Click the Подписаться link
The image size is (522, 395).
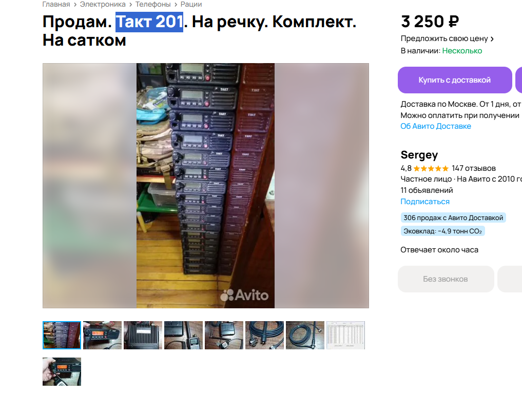pyautogui.click(x=425, y=201)
